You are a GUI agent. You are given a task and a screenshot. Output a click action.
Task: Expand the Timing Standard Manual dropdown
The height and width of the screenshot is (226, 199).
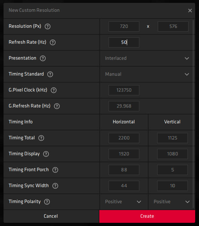146,74
